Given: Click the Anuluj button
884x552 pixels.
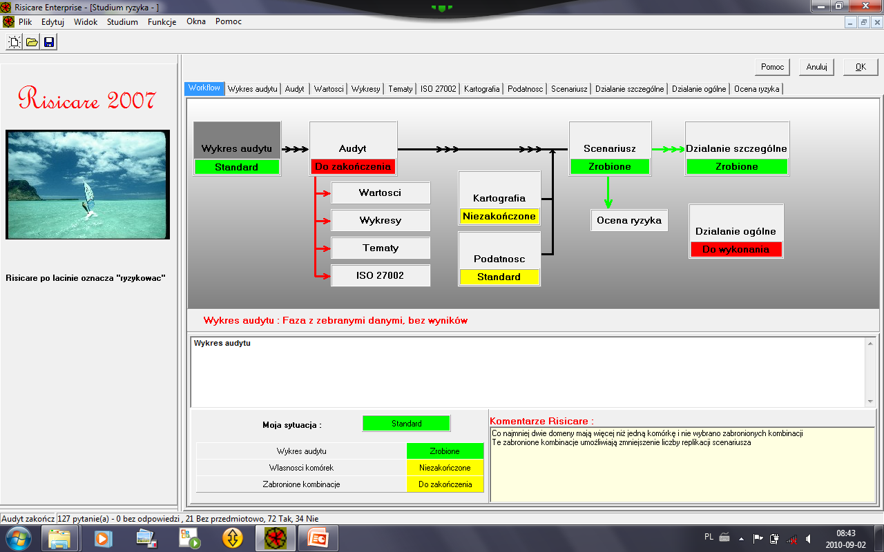Looking at the screenshot, I should tap(817, 67).
